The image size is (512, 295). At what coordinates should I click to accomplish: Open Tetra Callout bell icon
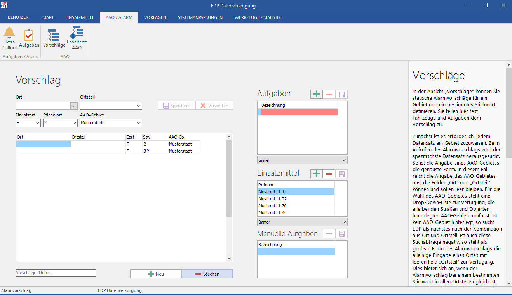pyautogui.click(x=10, y=38)
